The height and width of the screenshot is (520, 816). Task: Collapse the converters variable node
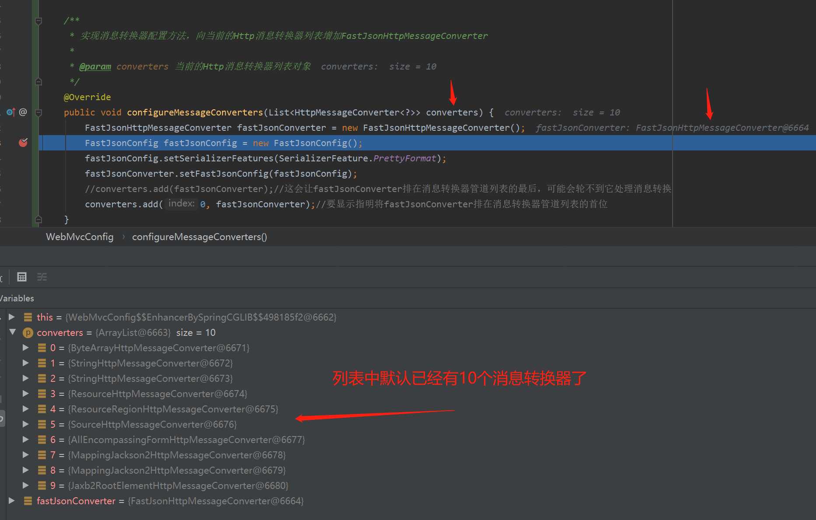pyautogui.click(x=12, y=332)
